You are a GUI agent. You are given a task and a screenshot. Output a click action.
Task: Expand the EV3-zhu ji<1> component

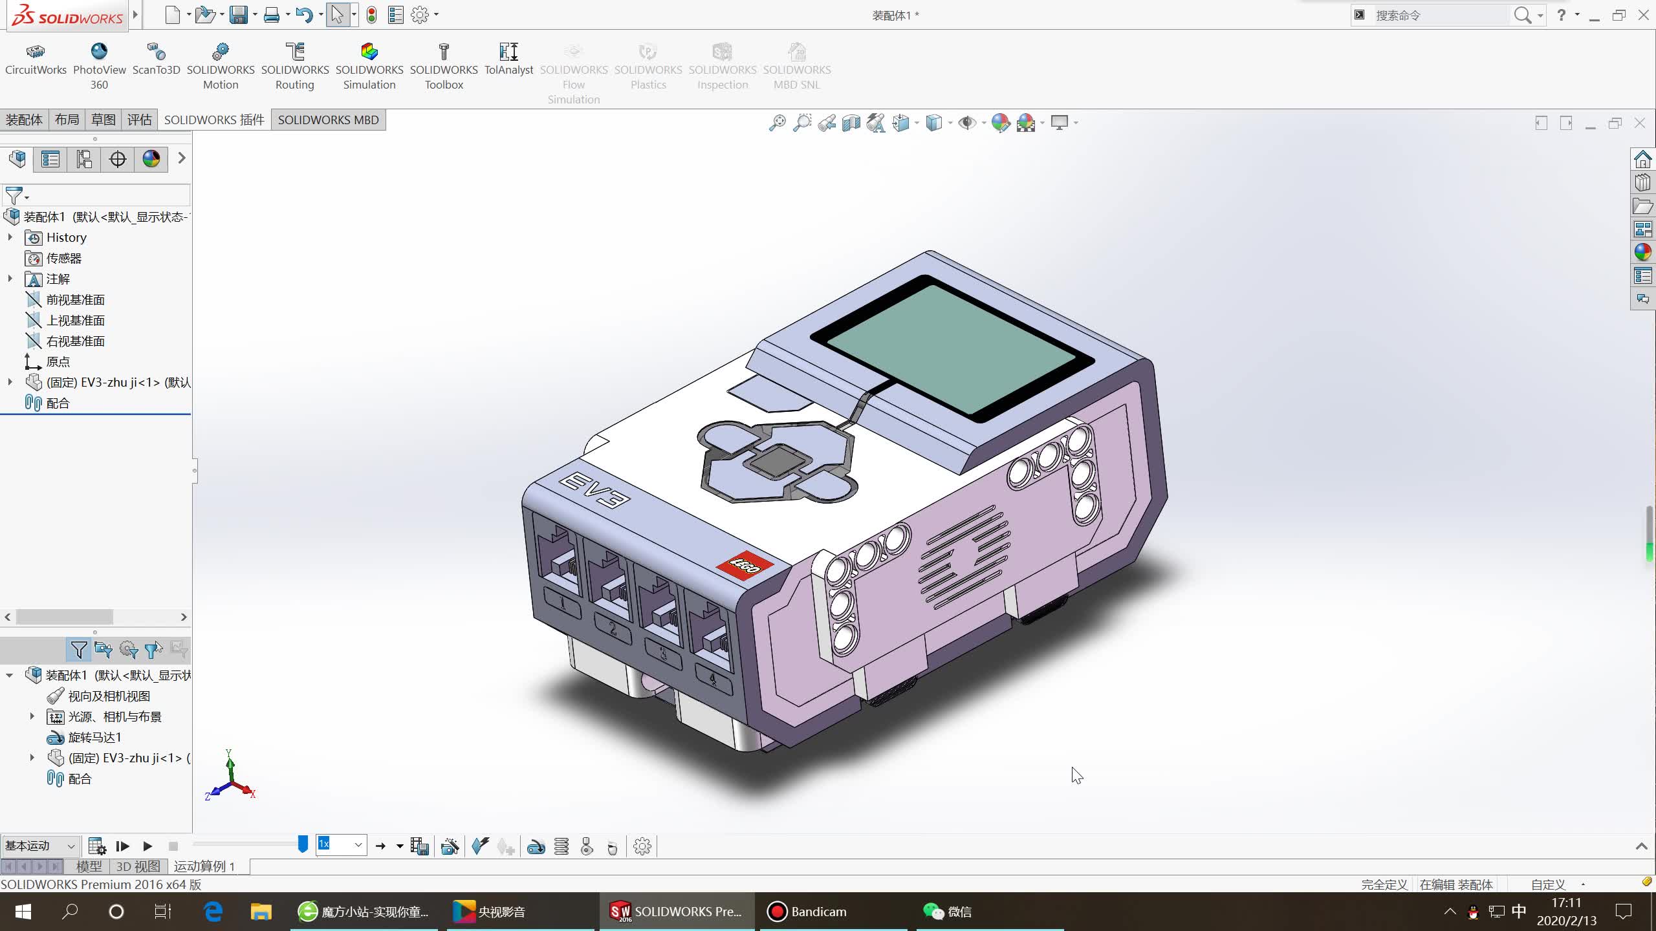(x=10, y=381)
